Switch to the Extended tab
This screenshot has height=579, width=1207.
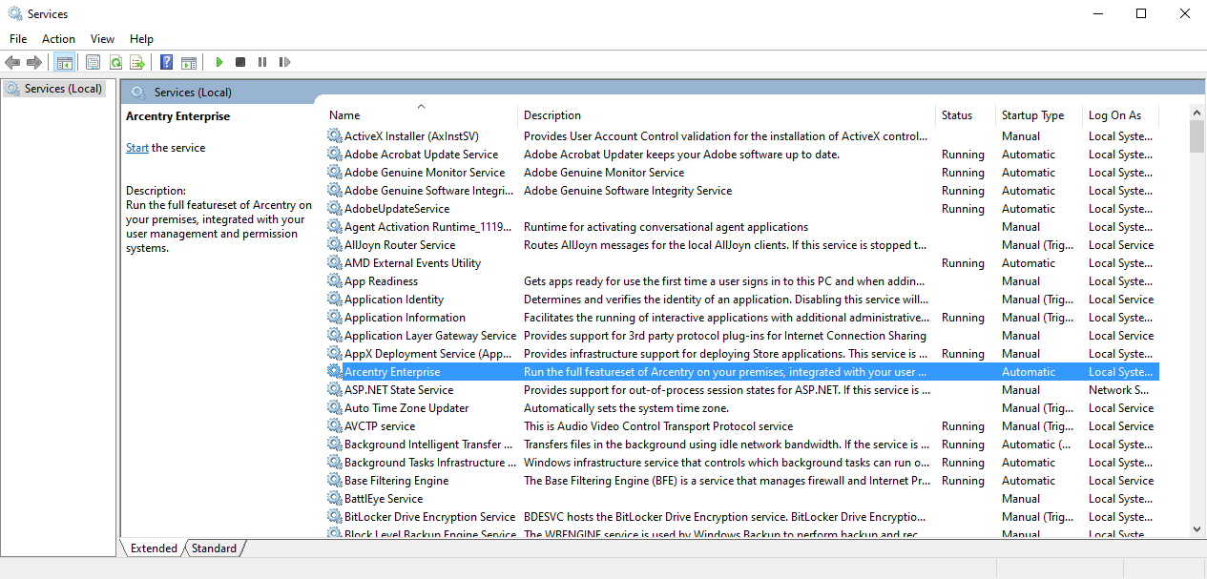tap(154, 548)
